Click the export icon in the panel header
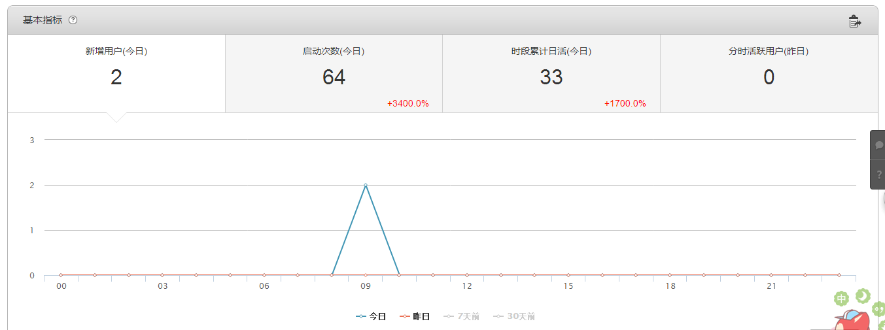Image resolution: width=885 pixels, height=330 pixels. click(x=854, y=21)
